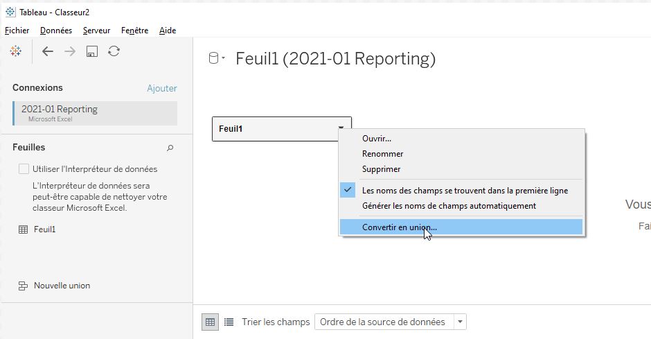The height and width of the screenshot is (339, 651).
Task: Open the data source dropdown arrow by the cylinder
Action: [224, 58]
